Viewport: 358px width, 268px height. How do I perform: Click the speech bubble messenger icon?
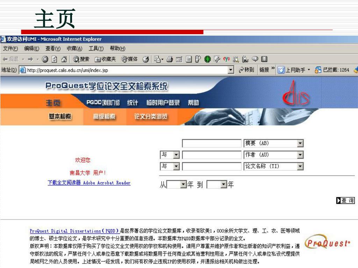pos(255,59)
